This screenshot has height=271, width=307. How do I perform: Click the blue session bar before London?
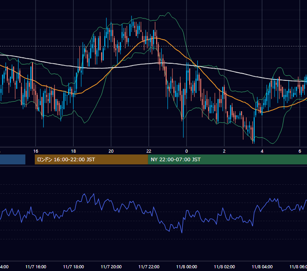[13, 159]
